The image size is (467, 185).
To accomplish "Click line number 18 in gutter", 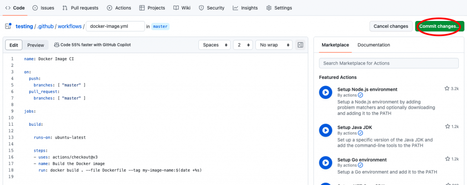I will coord(12,170).
